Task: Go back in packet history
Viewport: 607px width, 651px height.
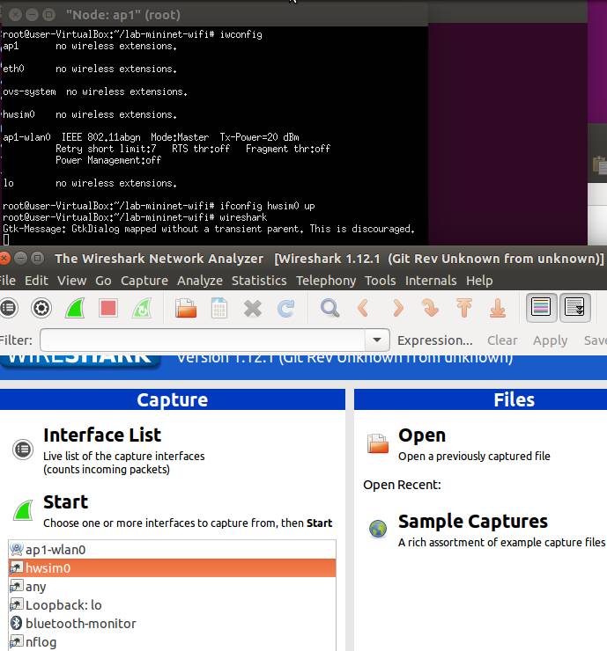Action: [363, 308]
